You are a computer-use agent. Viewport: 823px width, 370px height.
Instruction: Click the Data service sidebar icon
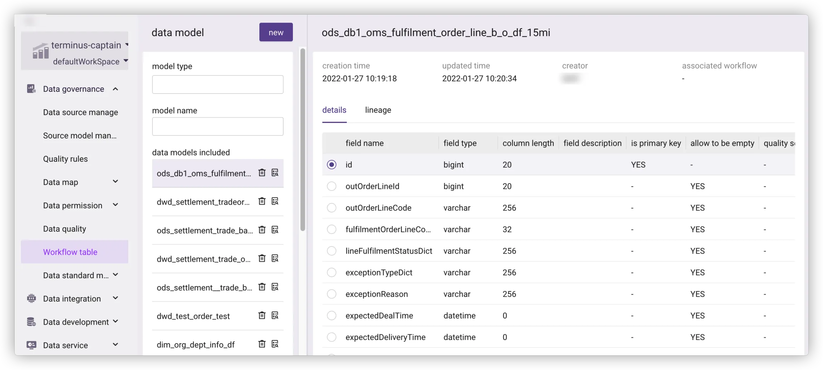tap(31, 345)
